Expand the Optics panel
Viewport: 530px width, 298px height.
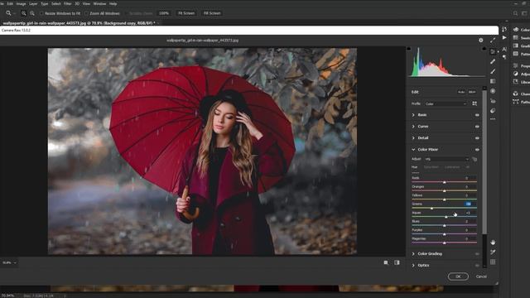click(413, 266)
